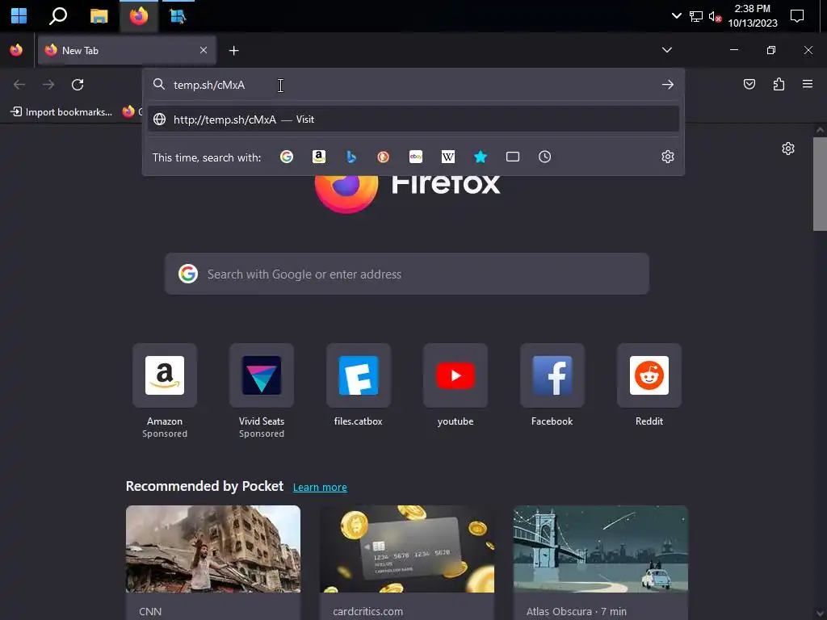Viewport: 827px width, 620px height.
Task: Open the notification center icon
Action: 797,16
